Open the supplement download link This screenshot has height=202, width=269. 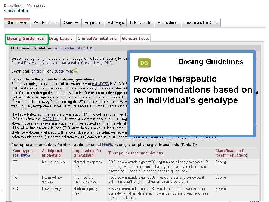[x=64, y=71]
